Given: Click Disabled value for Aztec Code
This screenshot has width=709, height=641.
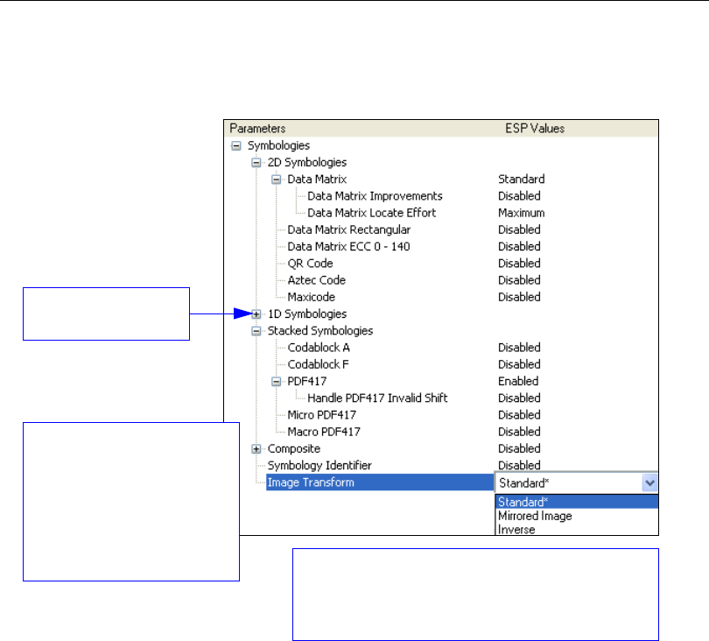Looking at the screenshot, I should point(519,280).
